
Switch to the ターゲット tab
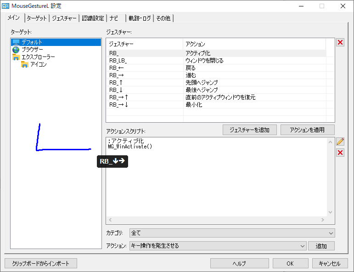pos(36,18)
